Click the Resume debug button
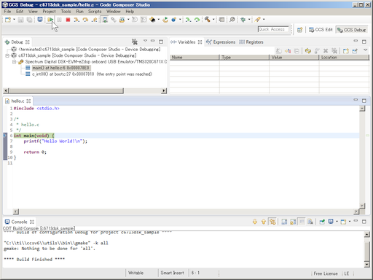The image size is (373, 280). point(50,20)
